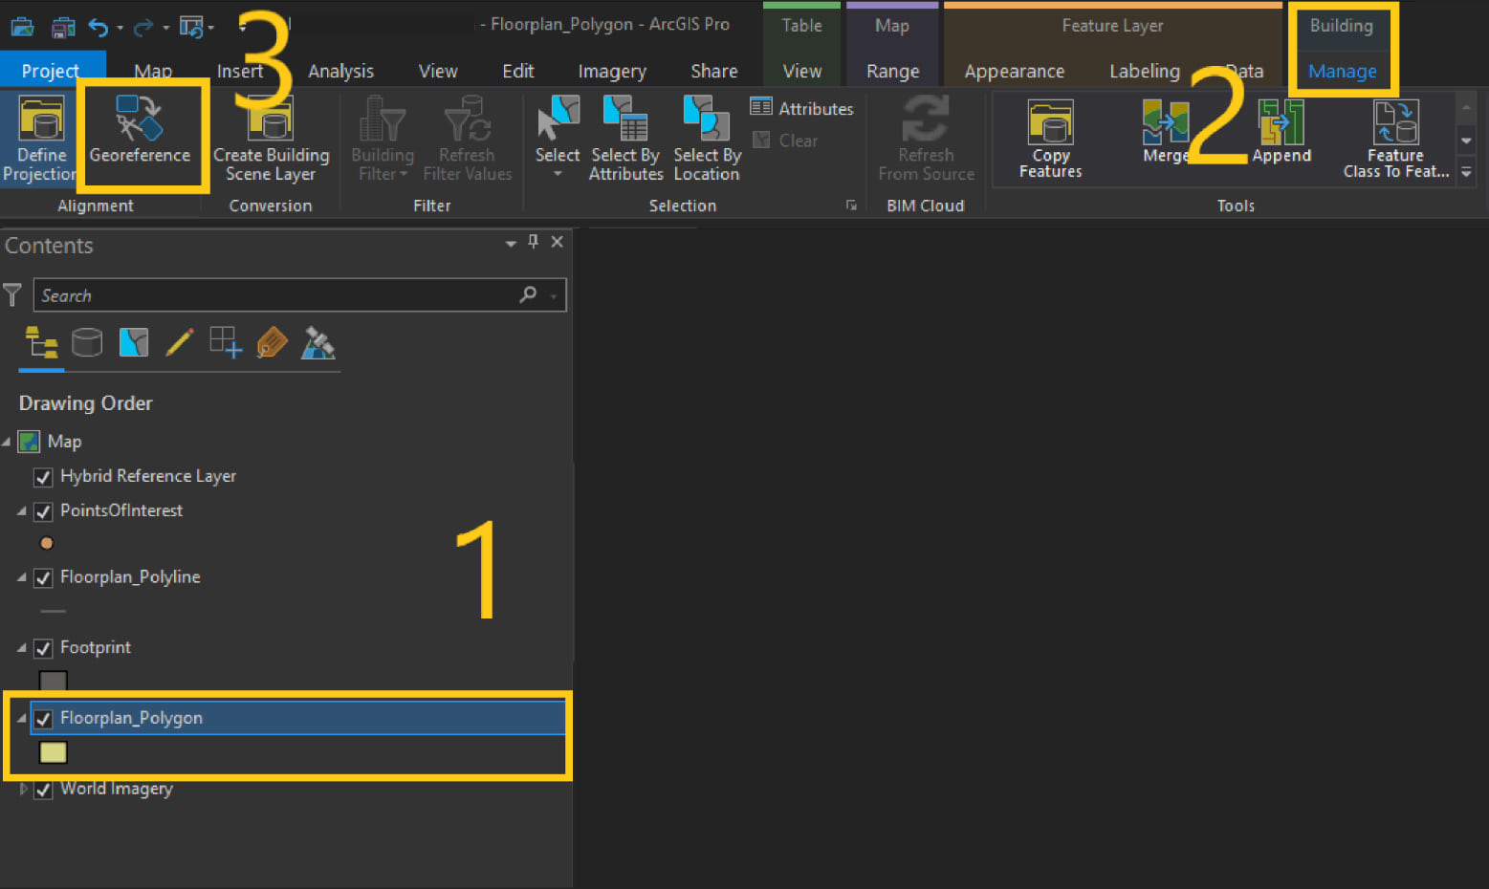The height and width of the screenshot is (889, 1489).
Task: Click the Footprint gray fill symbol
Action: (53, 682)
